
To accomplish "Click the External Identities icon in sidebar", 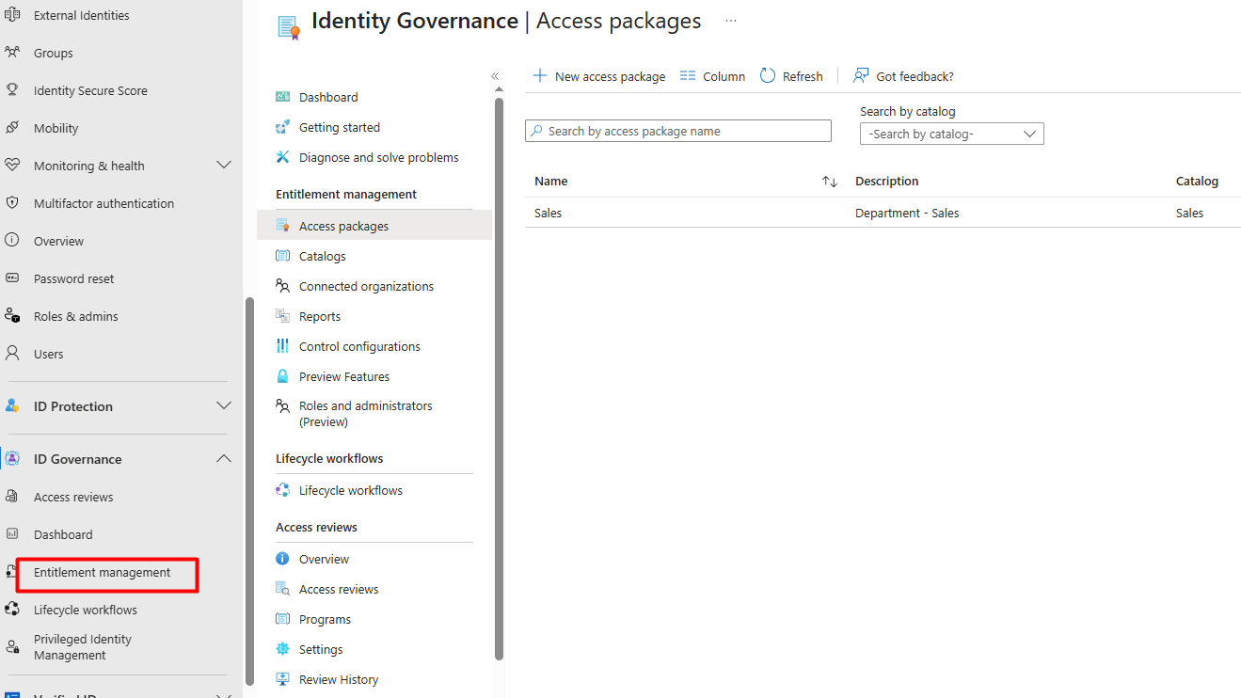I will 12,15.
